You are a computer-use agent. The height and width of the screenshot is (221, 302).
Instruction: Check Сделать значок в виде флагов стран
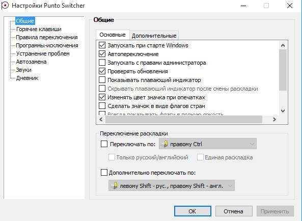pyautogui.click(x=102, y=106)
